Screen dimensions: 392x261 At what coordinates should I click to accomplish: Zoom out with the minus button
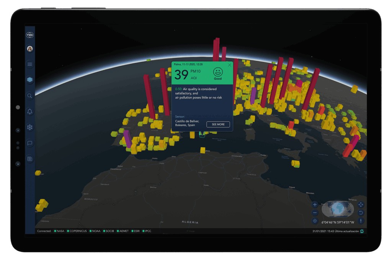coord(315,213)
